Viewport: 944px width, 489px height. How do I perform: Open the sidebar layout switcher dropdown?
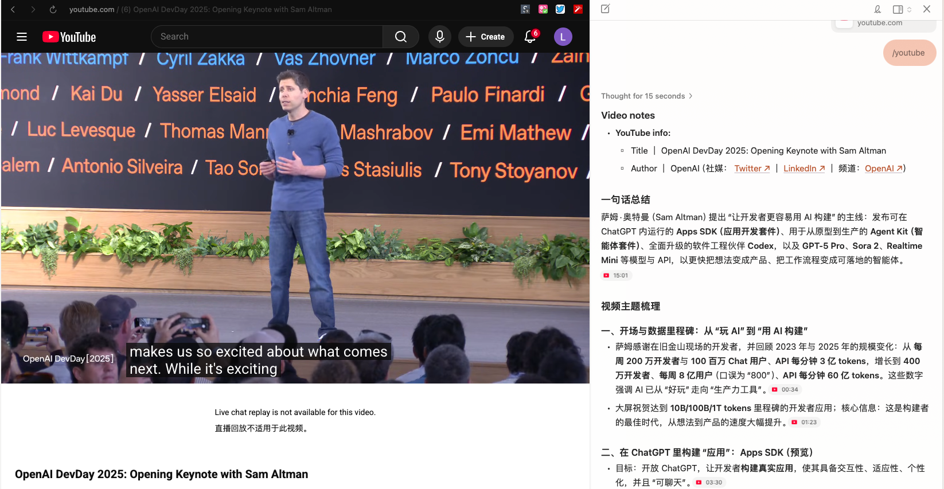[902, 9]
